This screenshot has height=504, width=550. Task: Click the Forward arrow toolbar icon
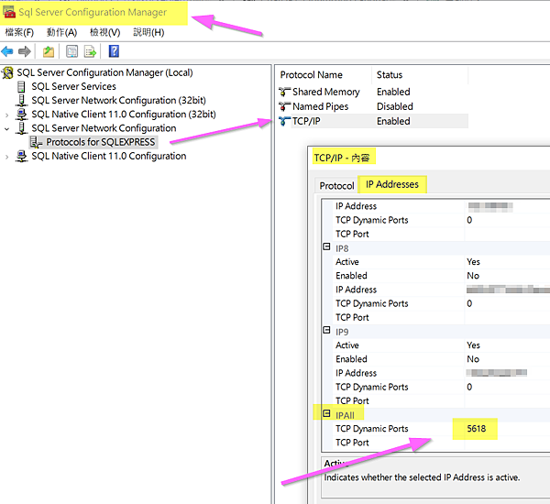tap(24, 51)
